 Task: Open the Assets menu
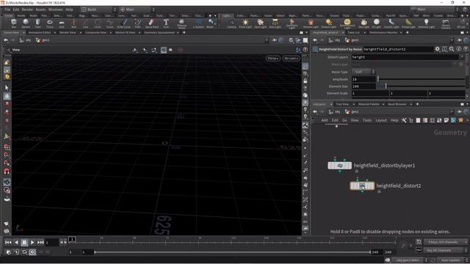[40, 10]
